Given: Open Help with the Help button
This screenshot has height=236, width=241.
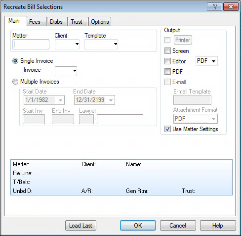Looking at the screenshot, I should click(218, 226).
